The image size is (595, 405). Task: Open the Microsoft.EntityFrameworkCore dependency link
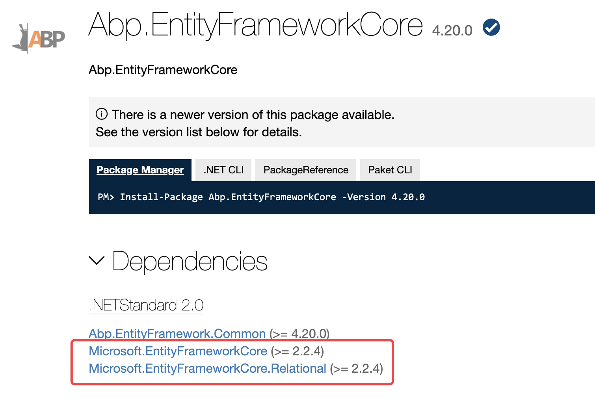pyautogui.click(x=178, y=351)
